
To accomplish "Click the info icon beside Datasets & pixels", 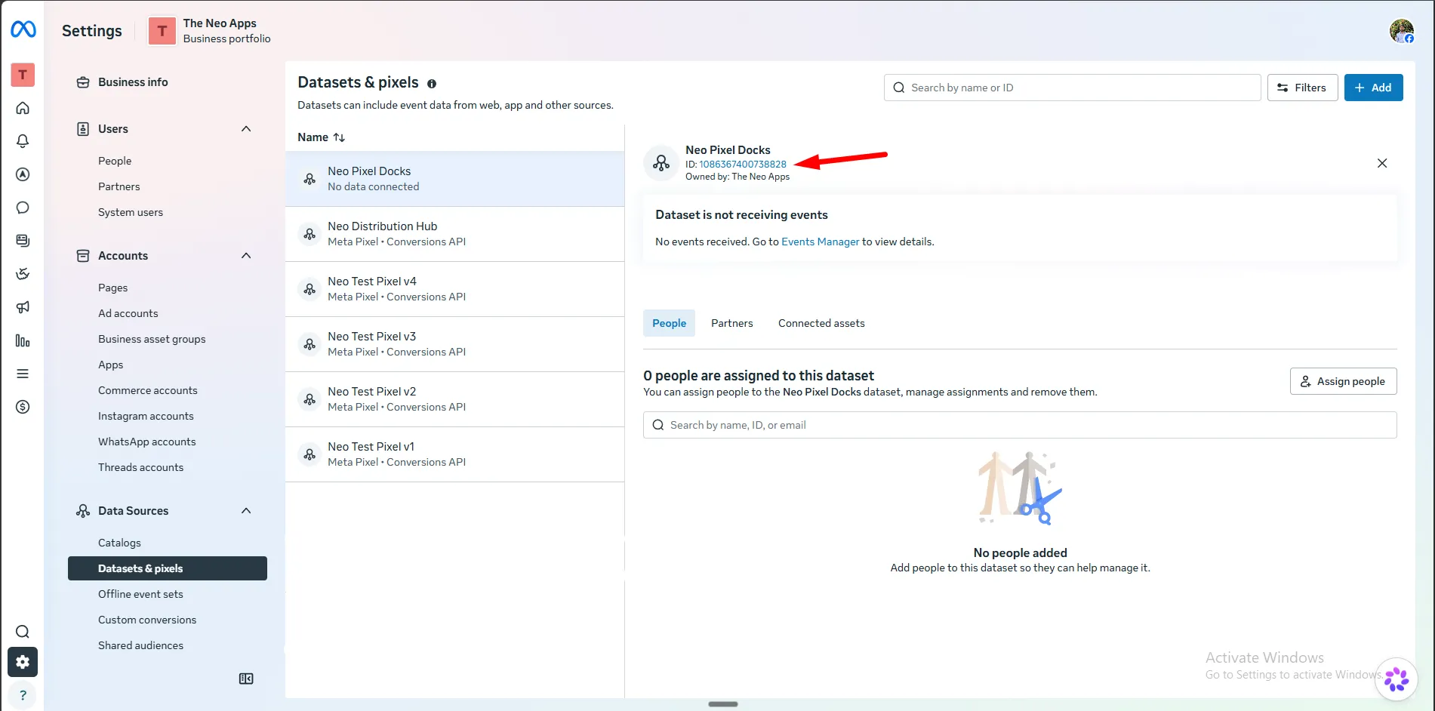I will [432, 84].
